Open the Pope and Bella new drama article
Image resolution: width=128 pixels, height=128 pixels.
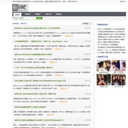[35, 94]
